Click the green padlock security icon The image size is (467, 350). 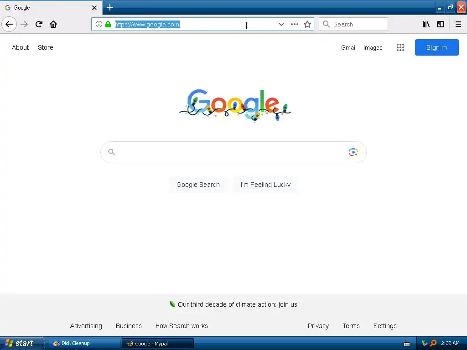click(108, 24)
